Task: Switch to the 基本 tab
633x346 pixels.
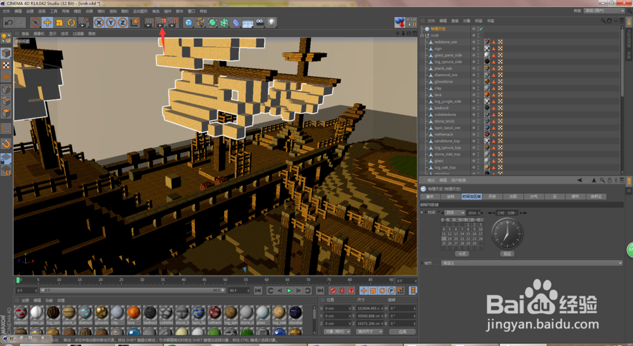Action: pos(430,196)
